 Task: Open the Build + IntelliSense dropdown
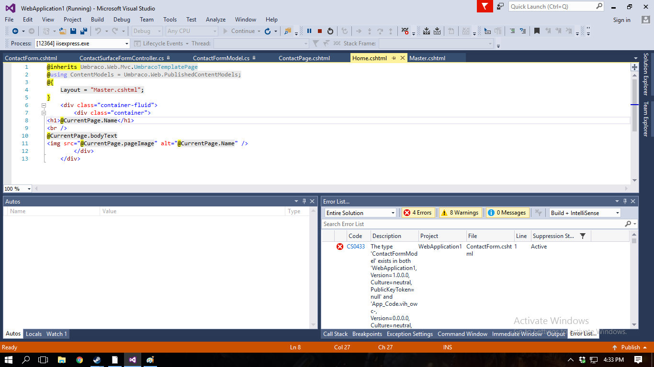click(585, 213)
